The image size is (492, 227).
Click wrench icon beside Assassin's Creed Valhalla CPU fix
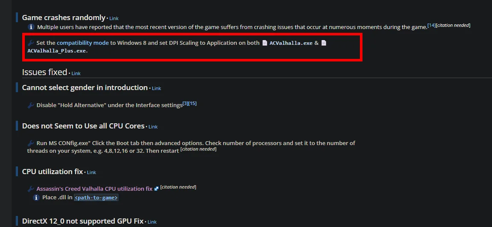(x=31, y=189)
